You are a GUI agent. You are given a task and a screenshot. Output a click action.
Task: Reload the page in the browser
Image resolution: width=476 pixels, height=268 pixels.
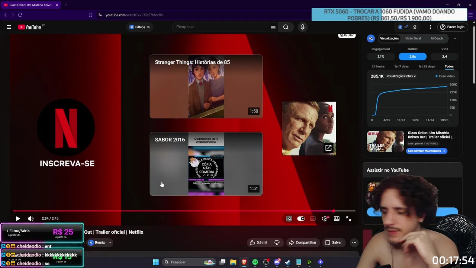click(20, 15)
